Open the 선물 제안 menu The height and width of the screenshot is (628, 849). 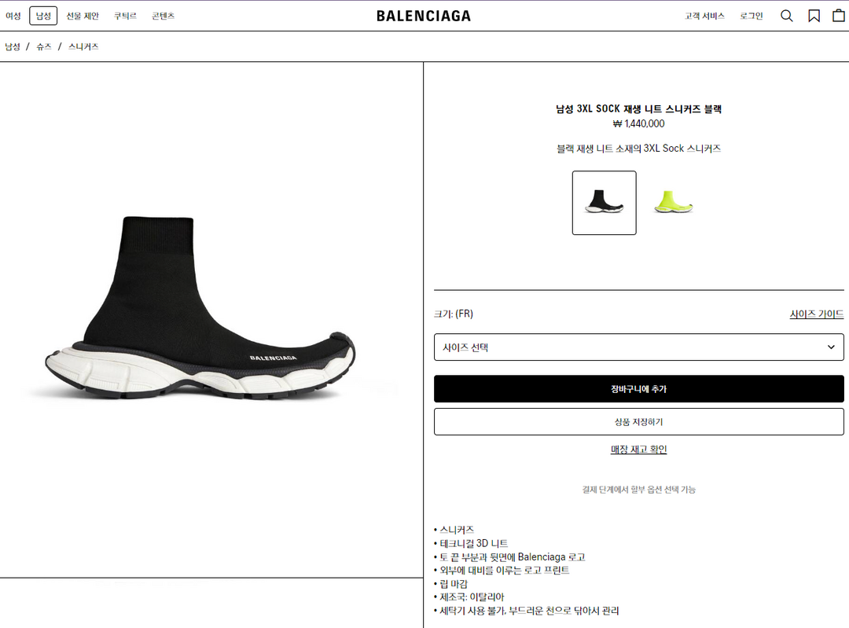(x=83, y=16)
